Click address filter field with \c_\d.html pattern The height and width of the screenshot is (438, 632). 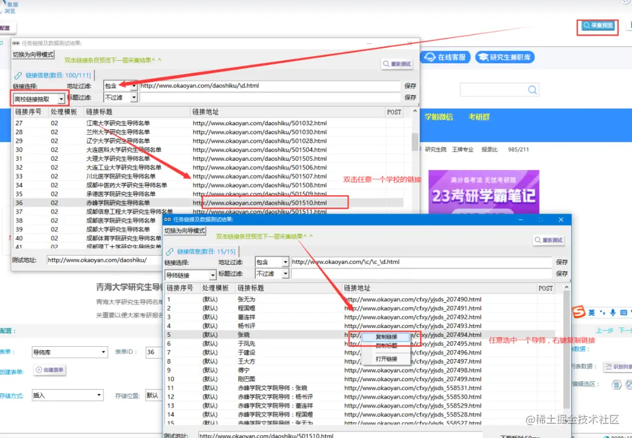click(x=421, y=262)
